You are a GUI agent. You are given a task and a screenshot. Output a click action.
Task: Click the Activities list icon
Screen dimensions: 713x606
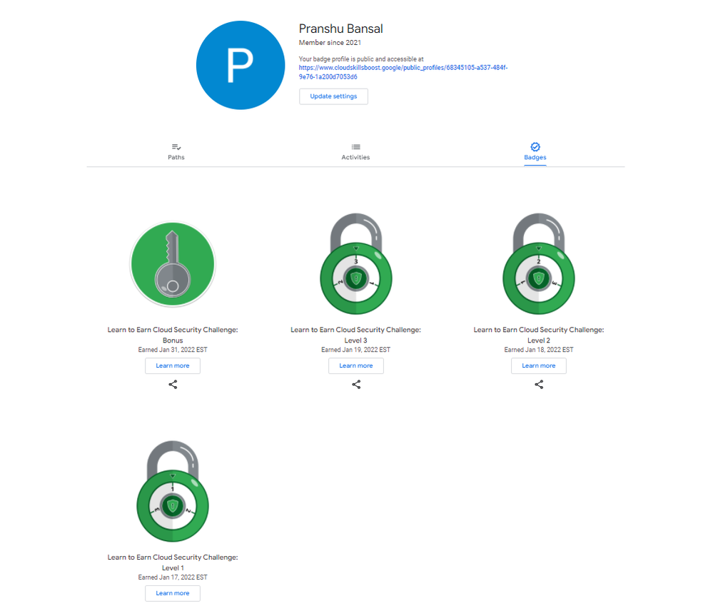(x=355, y=147)
